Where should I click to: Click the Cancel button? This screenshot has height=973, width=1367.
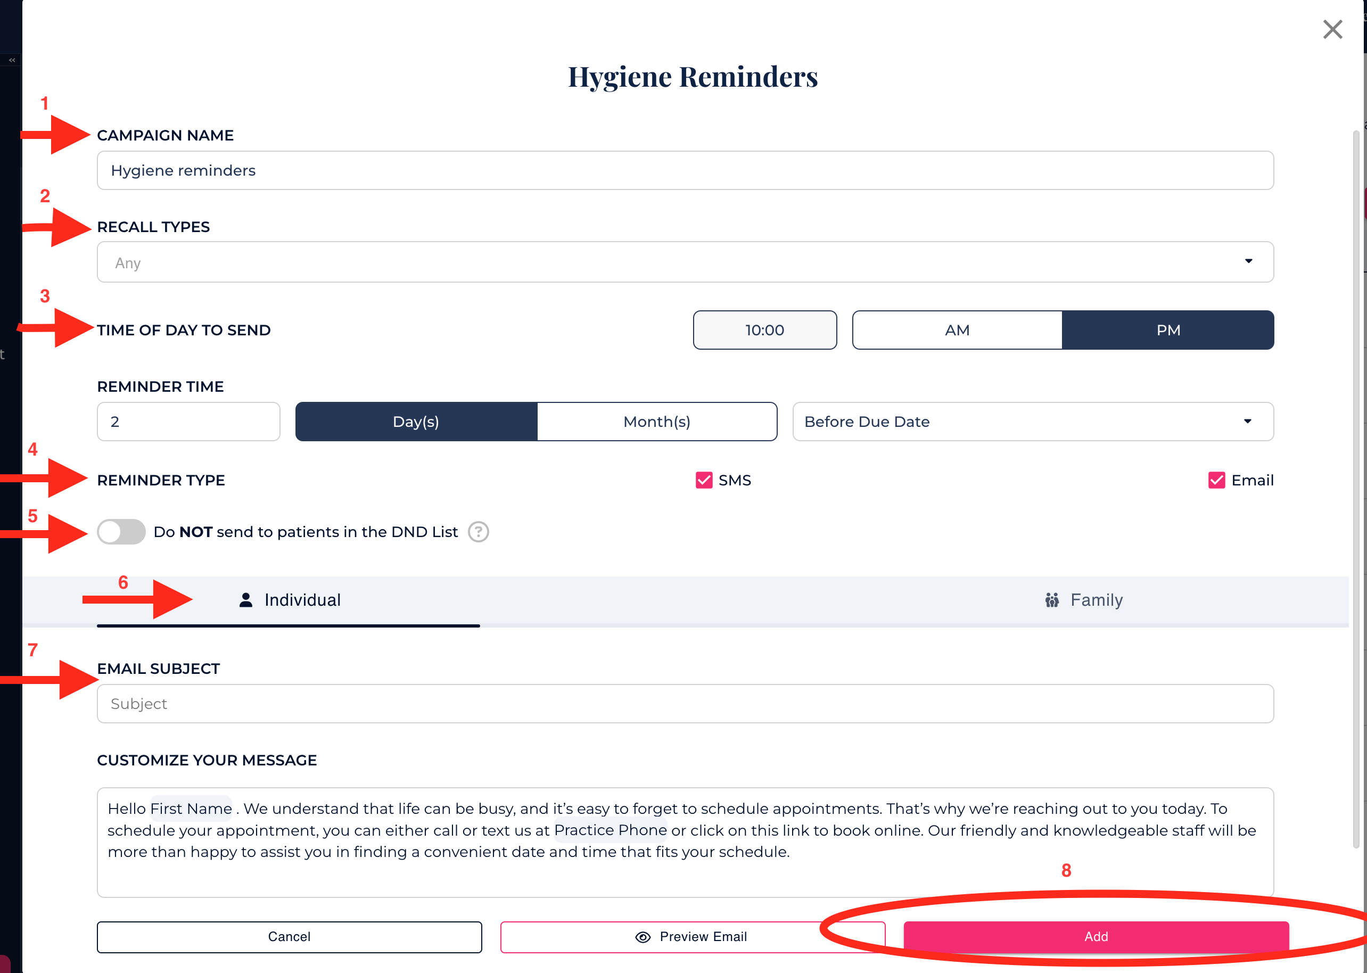coord(289,937)
